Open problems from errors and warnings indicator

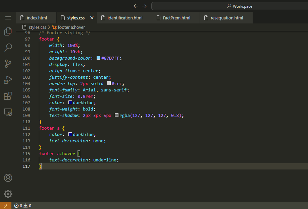[x=22, y=206]
